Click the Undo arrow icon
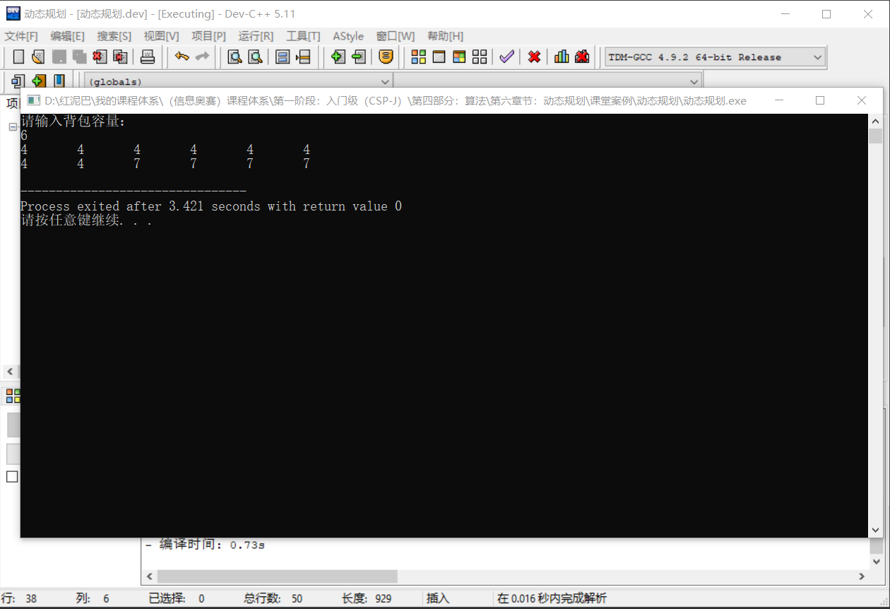890x609 pixels. pyautogui.click(x=182, y=57)
